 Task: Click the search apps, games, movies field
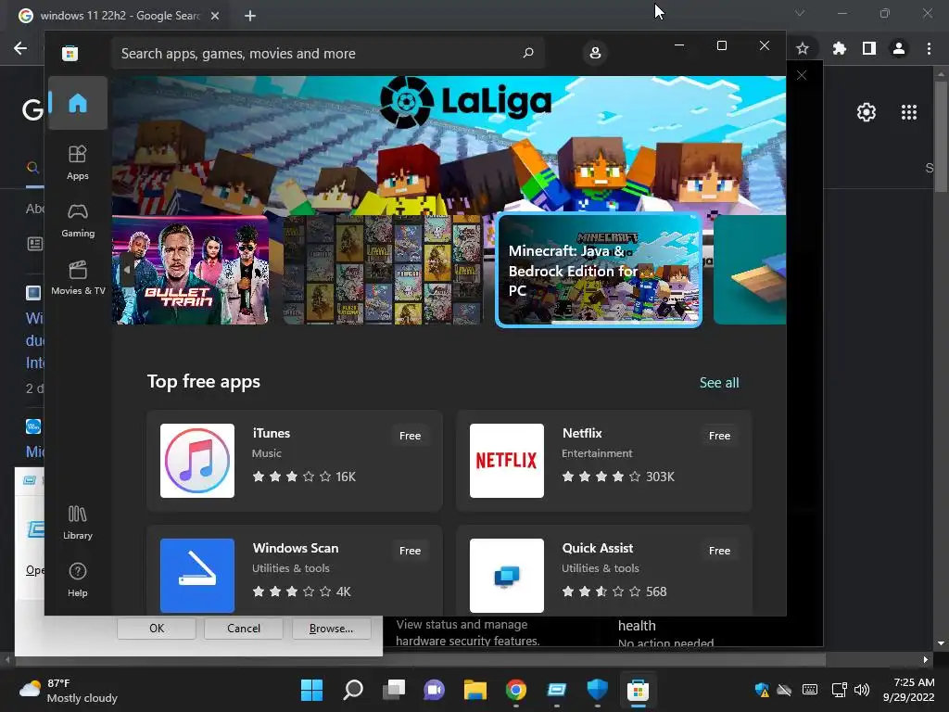point(327,53)
